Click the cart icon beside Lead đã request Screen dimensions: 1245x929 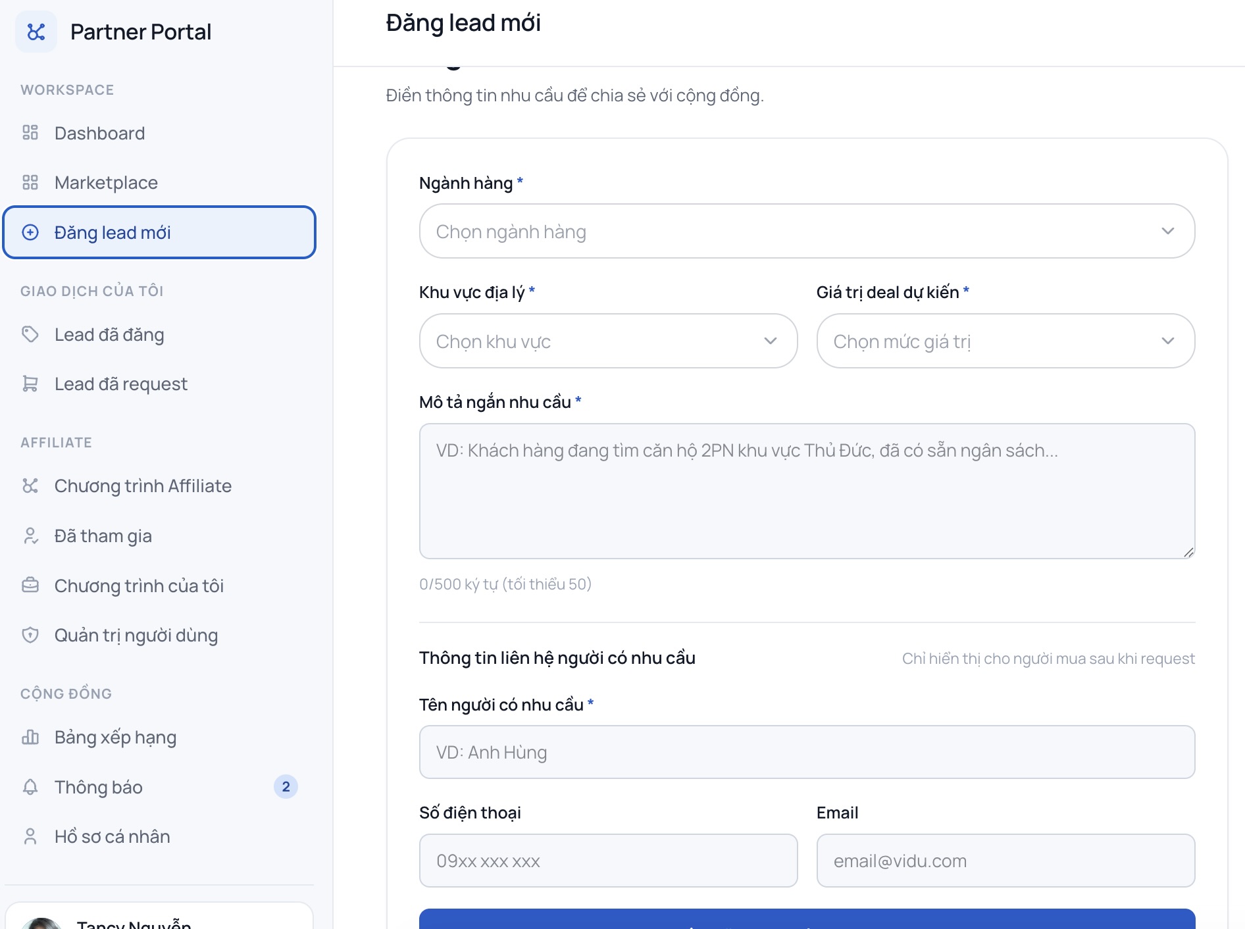coord(30,384)
